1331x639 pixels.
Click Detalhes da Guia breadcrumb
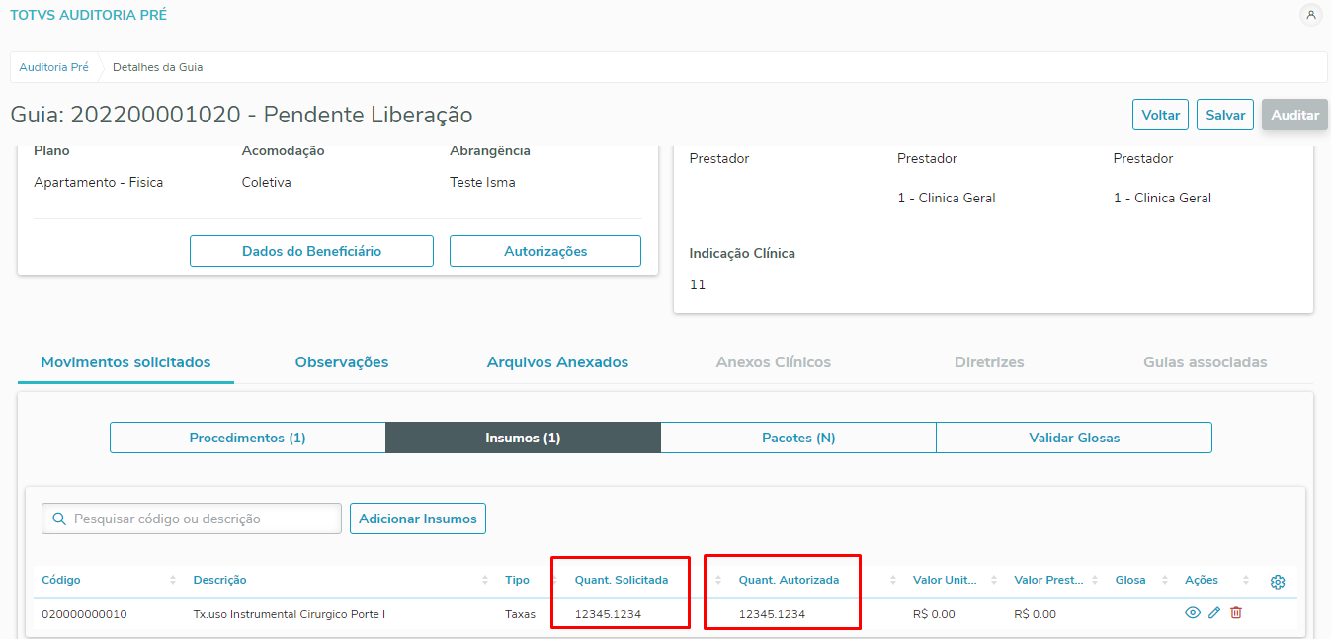158,67
